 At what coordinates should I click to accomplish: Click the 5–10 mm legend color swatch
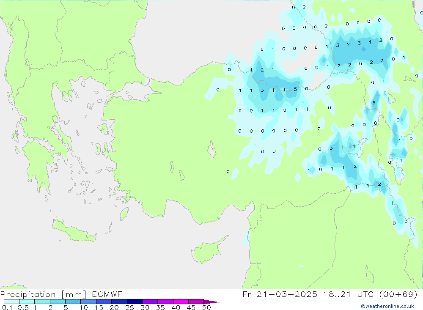73,302
